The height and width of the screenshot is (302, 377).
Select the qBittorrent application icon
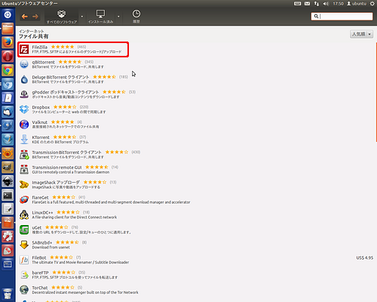[24, 64]
